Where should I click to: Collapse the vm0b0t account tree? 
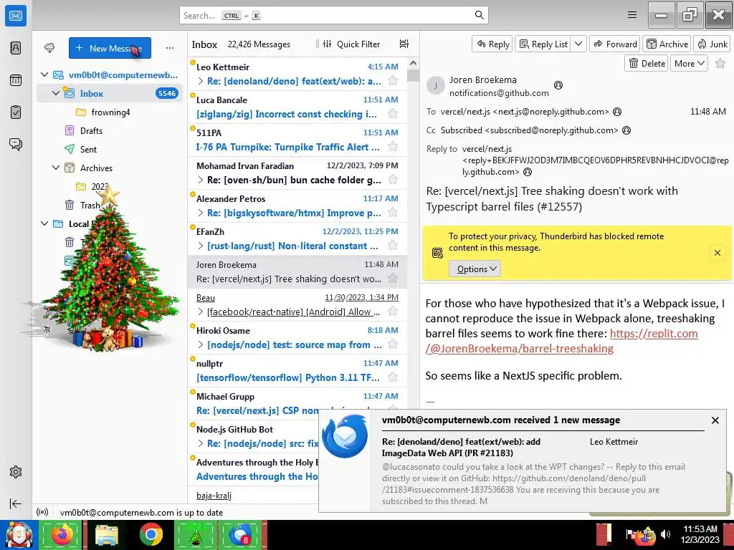(44, 74)
